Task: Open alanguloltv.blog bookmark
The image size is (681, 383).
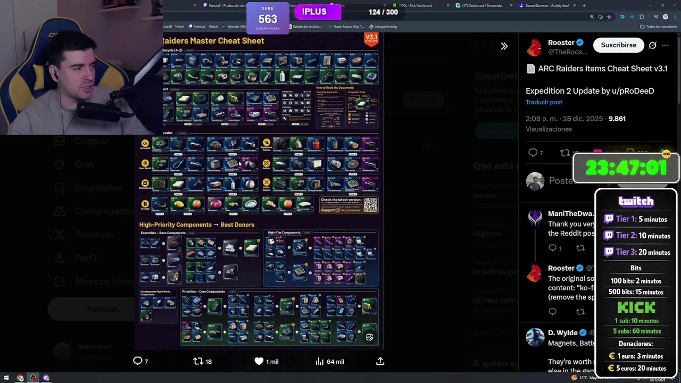Action: click(383, 27)
